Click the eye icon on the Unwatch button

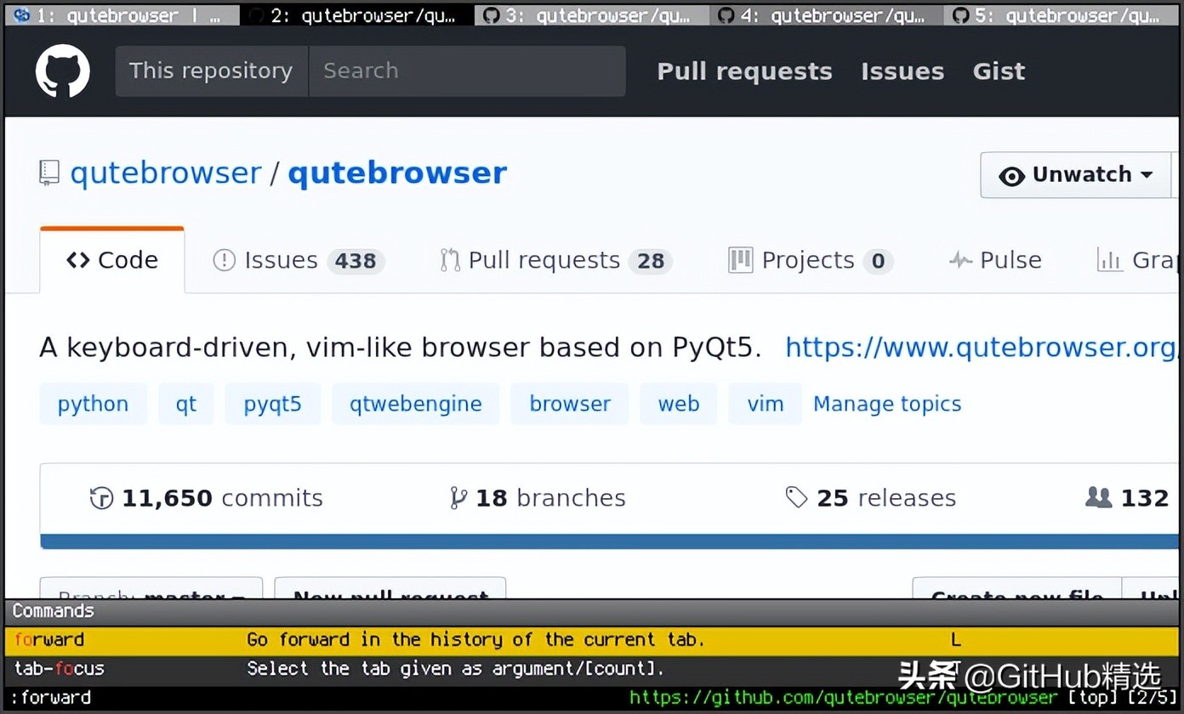(x=1012, y=176)
